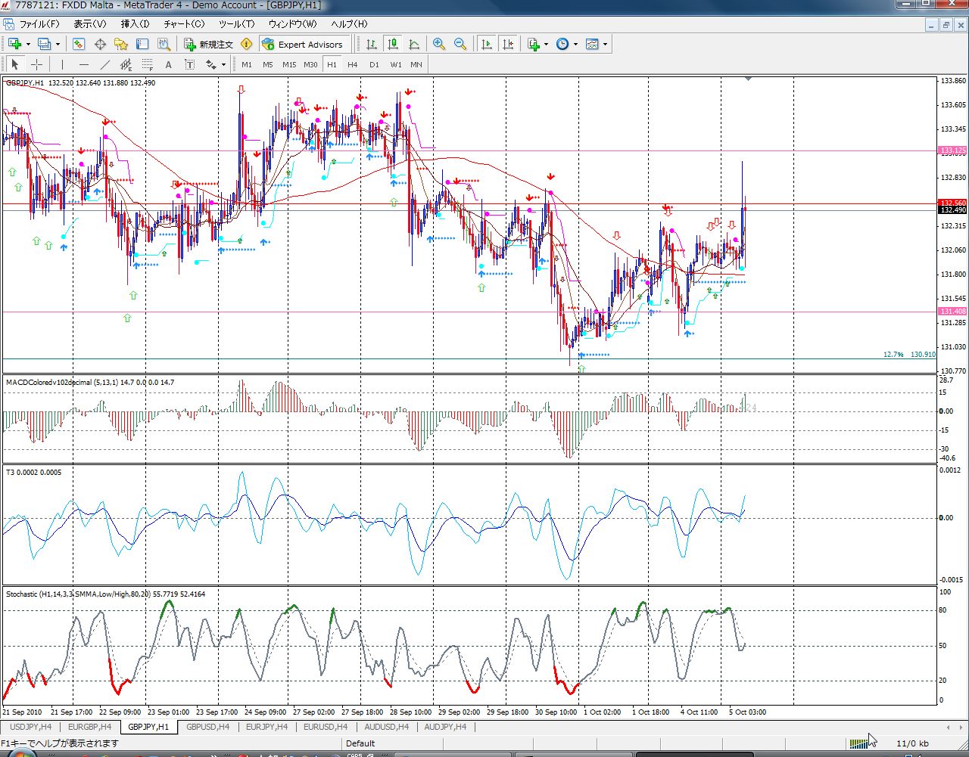This screenshot has height=757, width=969.
Task: Switch to the EURUSD,H4 chart tab
Action: pos(325,728)
